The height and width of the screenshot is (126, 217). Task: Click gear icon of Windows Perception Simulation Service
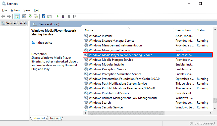(86, 74)
